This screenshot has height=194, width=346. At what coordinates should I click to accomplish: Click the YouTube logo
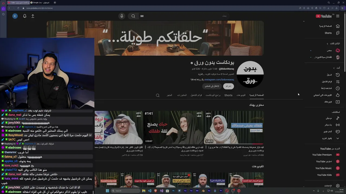click(x=324, y=16)
